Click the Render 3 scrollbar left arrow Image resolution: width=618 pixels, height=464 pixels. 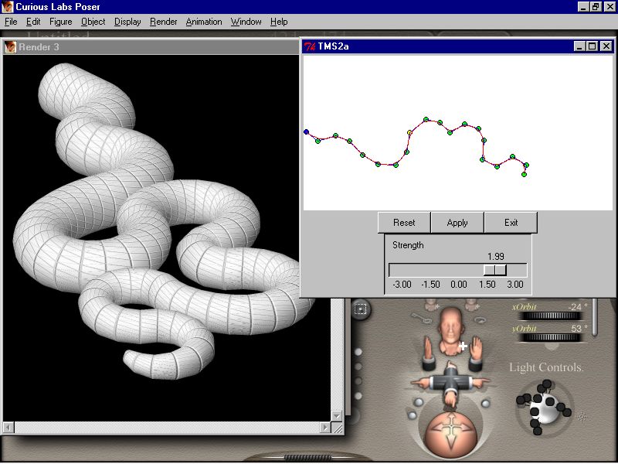click(9, 427)
